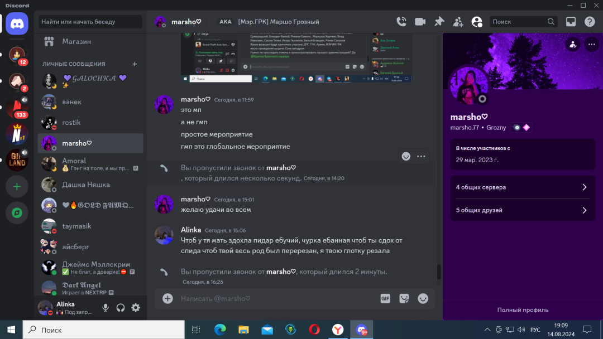Screen dimensions: 603x339
Task: Start a video call
Action: coord(420,22)
